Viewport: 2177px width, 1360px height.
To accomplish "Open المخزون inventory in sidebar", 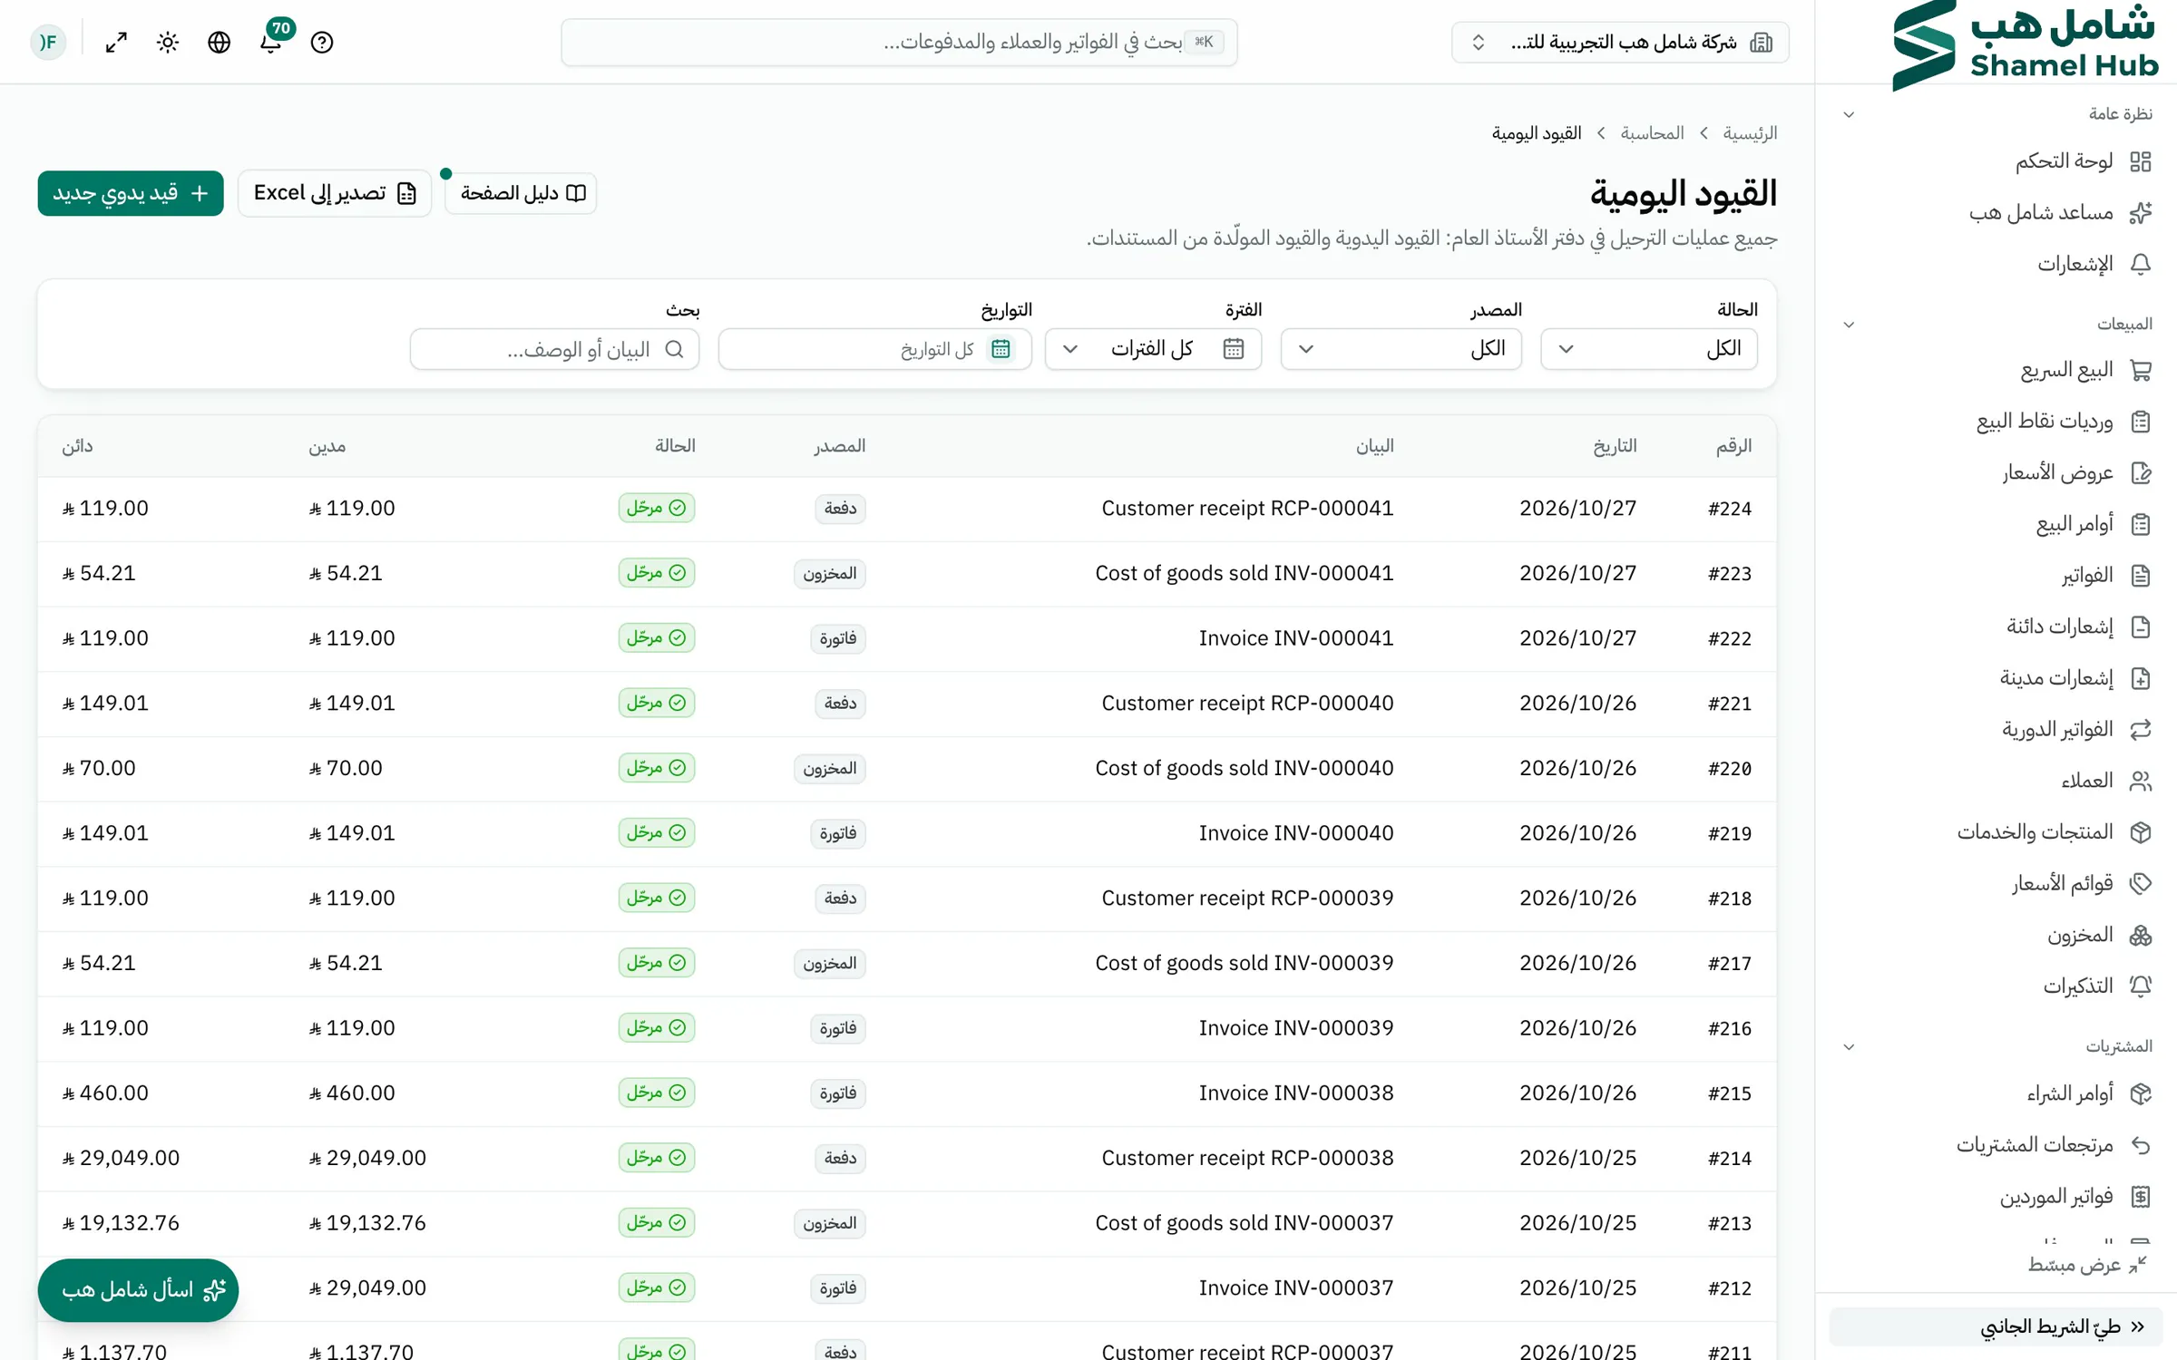I will tap(2098, 935).
